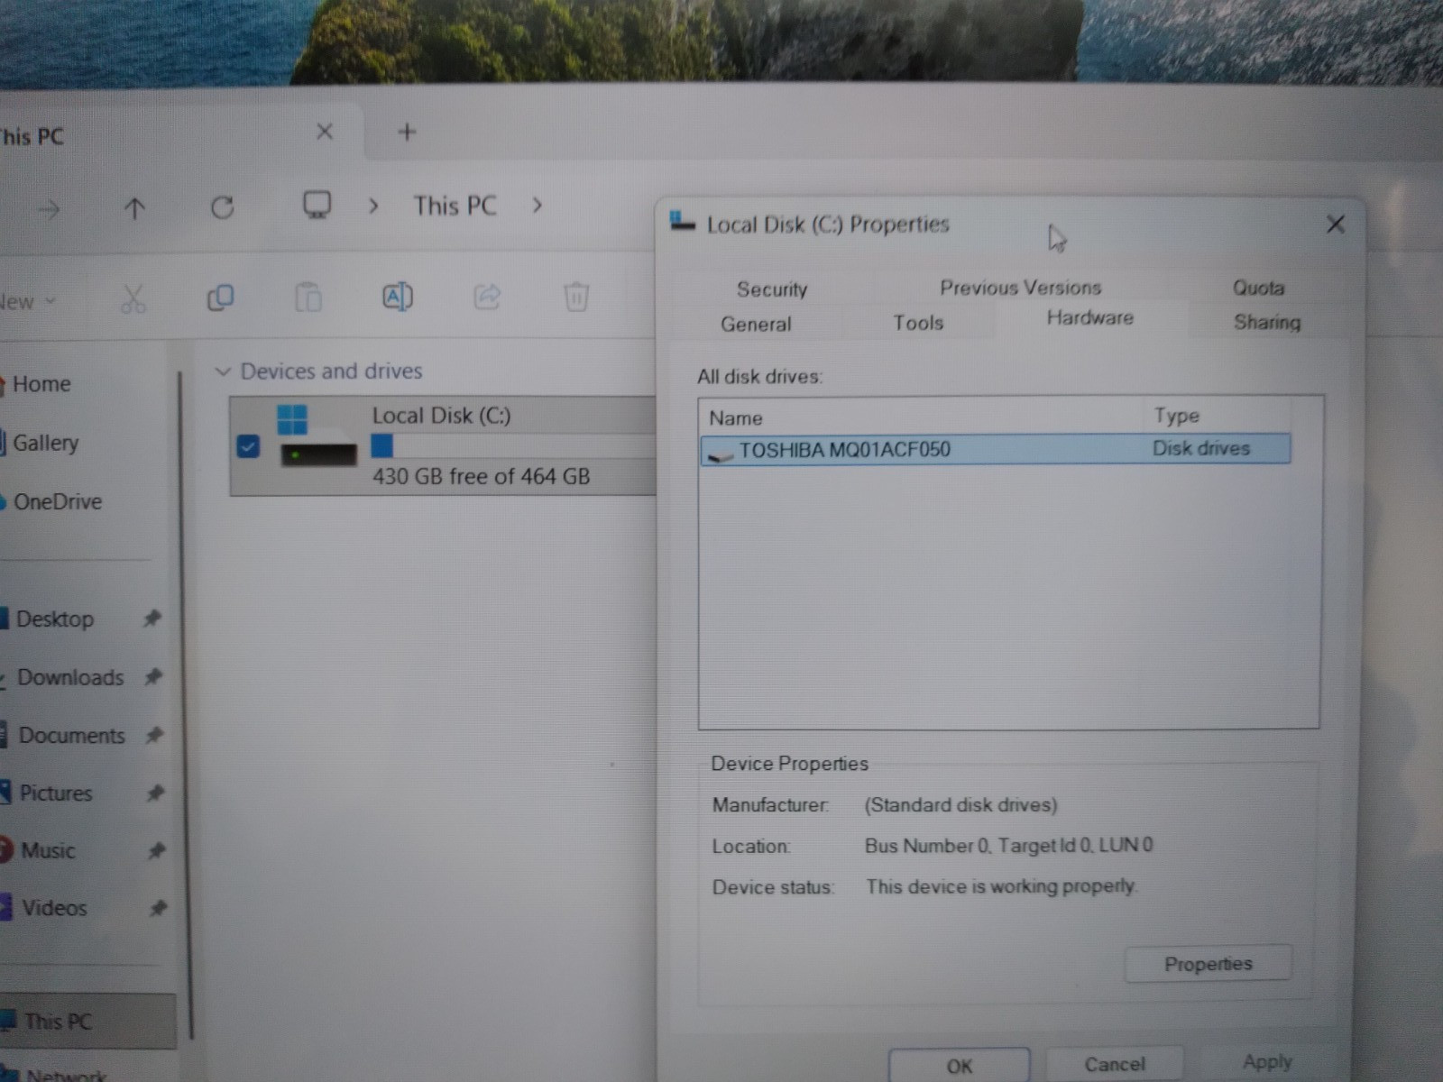Click the This PC breadcrumb in address bar
Viewport: 1443px width, 1082px height.
click(x=455, y=206)
